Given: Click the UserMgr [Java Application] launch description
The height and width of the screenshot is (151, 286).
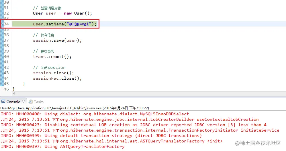Looking at the screenshot, I should click(75, 108).
